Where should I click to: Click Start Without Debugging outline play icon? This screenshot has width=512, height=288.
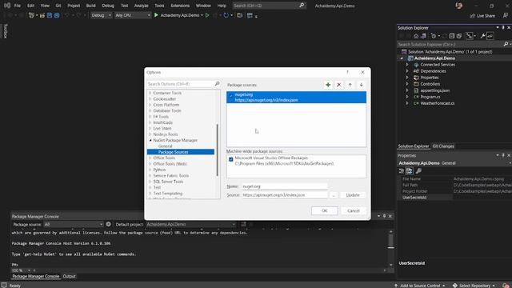207,15
